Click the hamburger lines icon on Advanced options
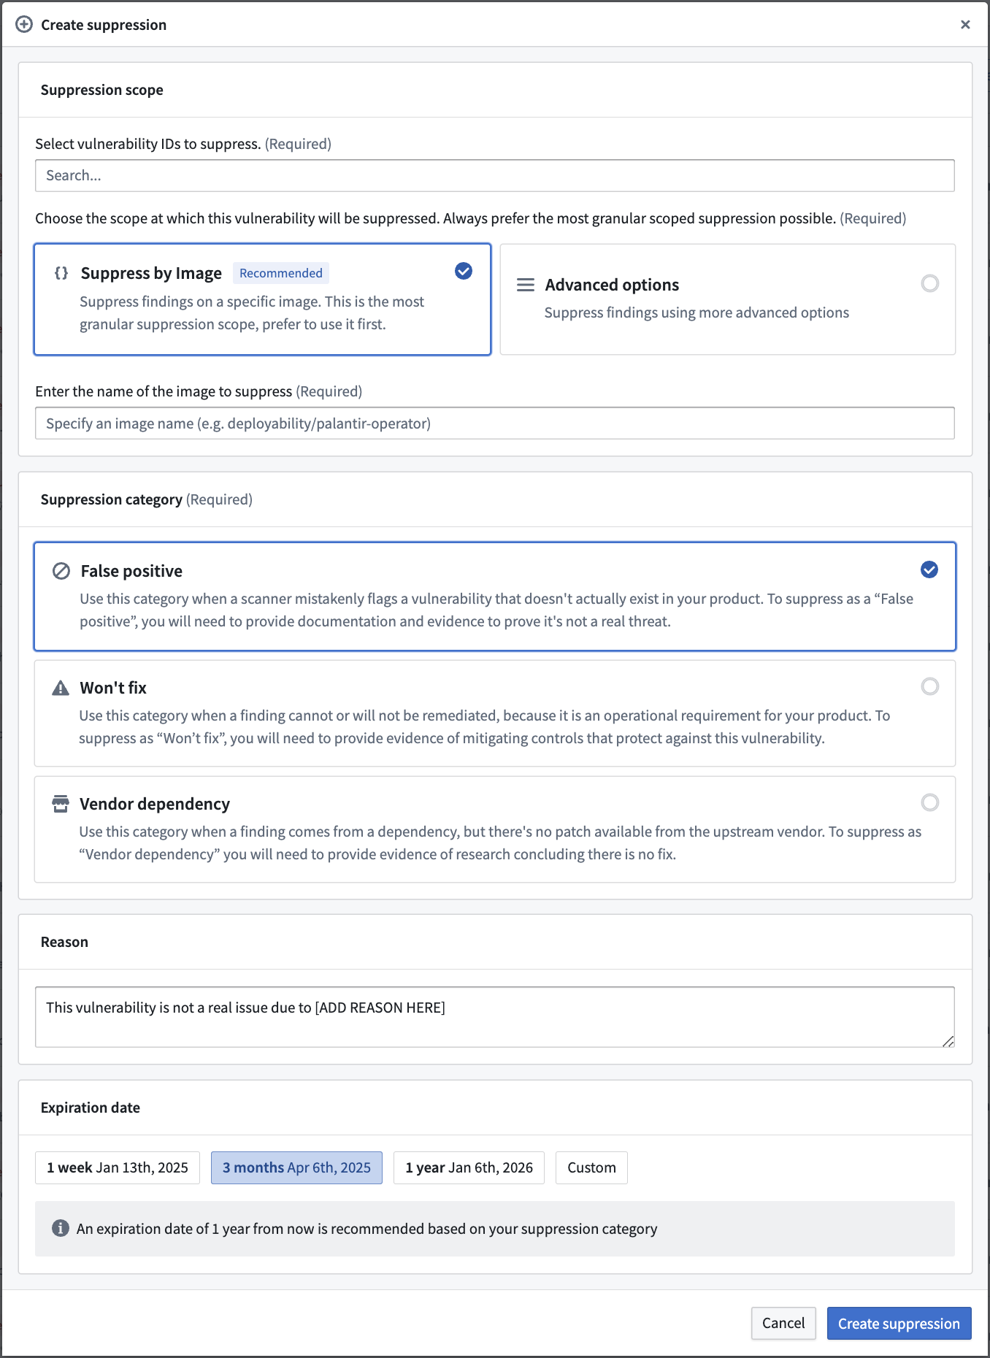 [x=526, y=285]
